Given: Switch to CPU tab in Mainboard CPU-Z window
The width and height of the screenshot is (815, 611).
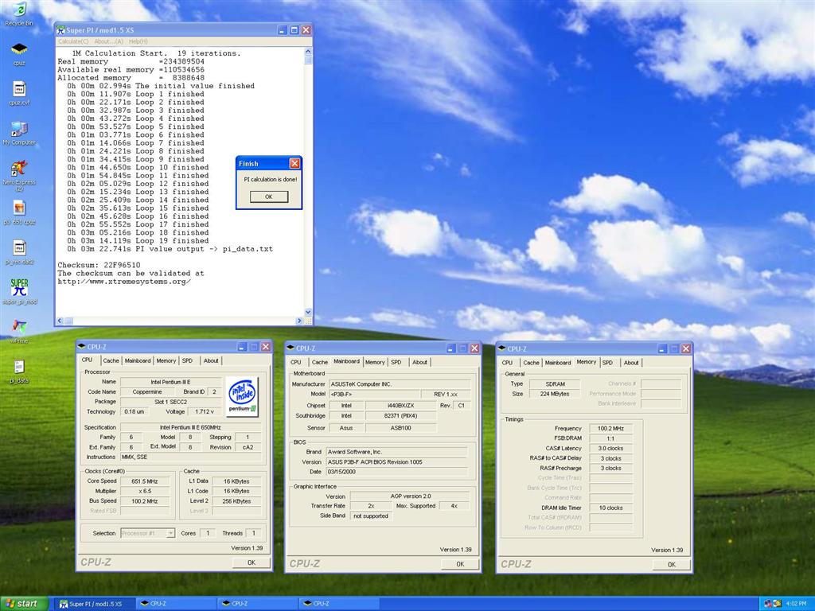Looking at the screenshot, I should pyautogui.click(x=296, y=362).
